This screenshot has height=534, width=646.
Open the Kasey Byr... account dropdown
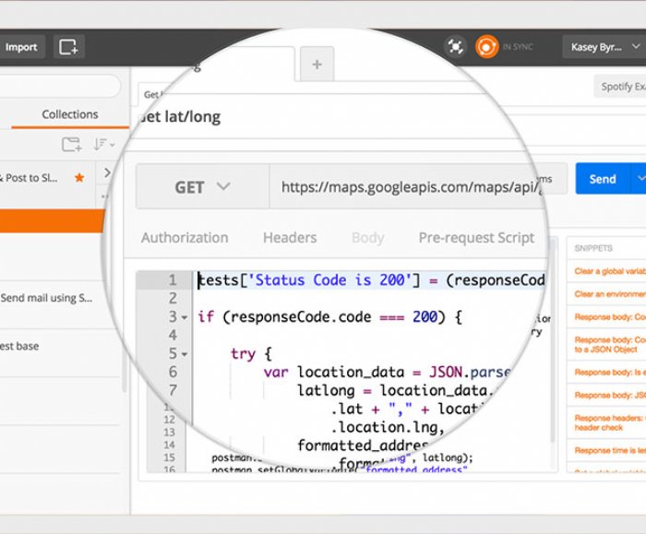coord(604,46)
